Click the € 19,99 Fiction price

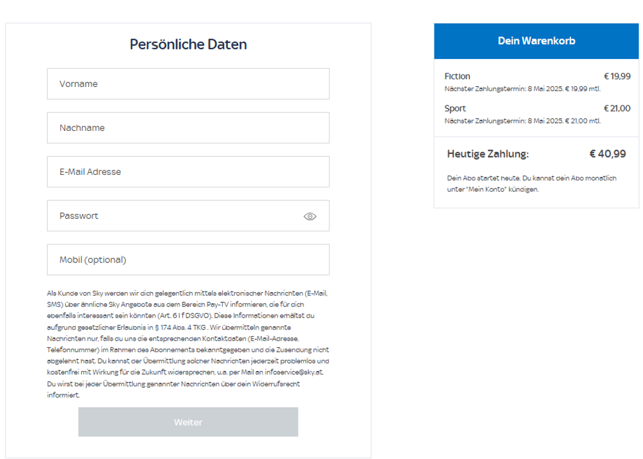(x=617, y=76)
